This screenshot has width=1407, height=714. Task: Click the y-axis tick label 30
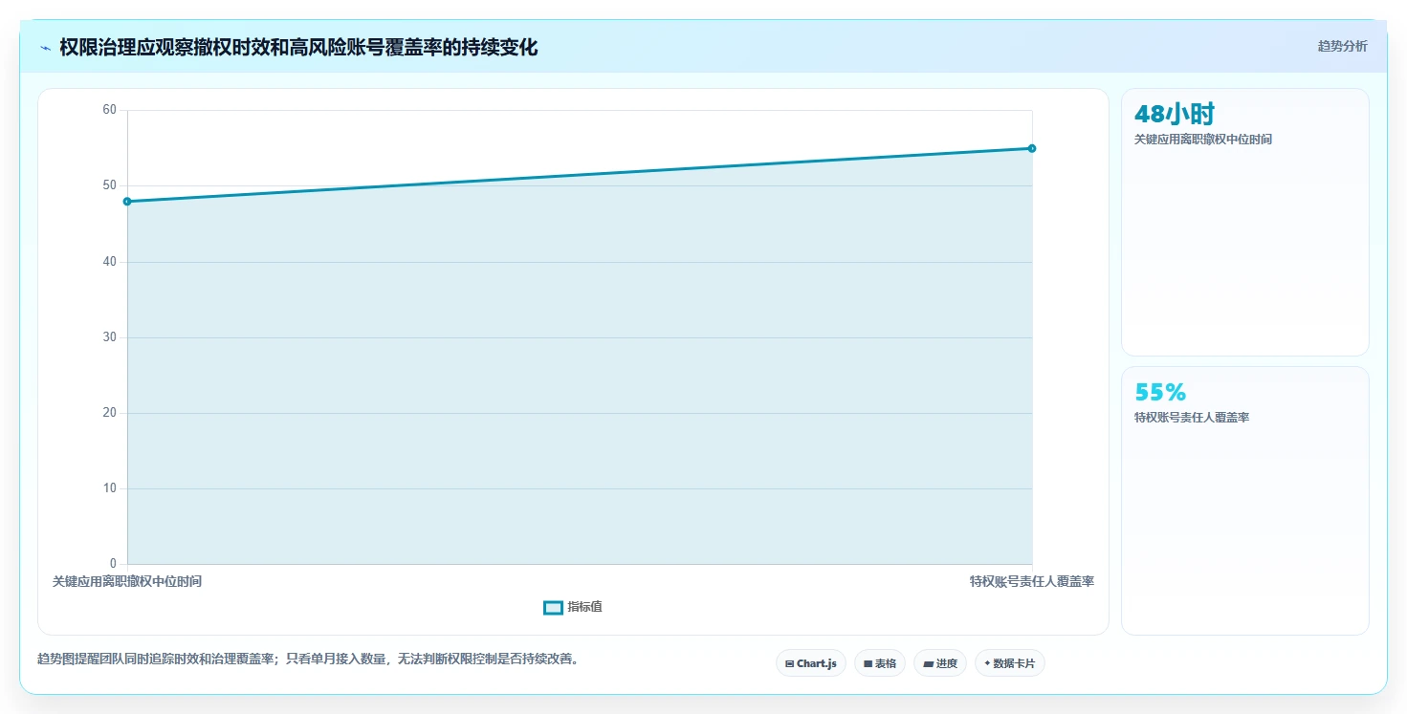[x=109, y=337]
